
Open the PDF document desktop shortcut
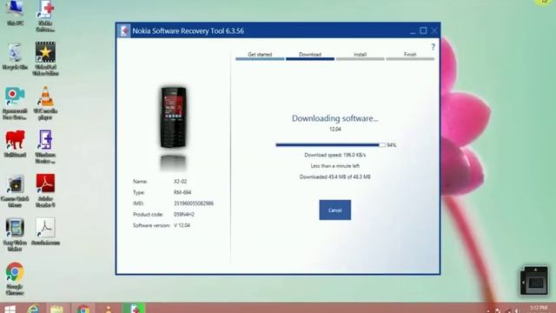[x=45, y=232]
